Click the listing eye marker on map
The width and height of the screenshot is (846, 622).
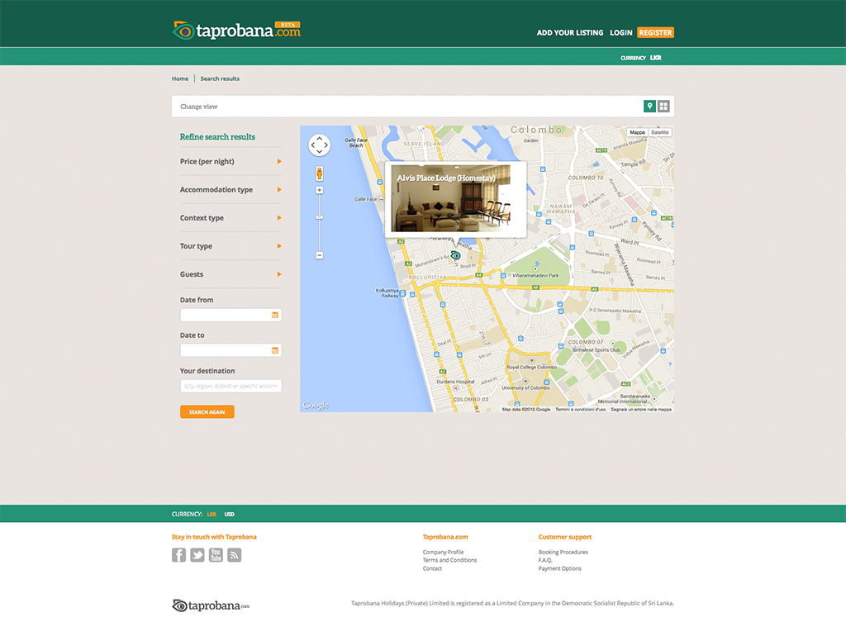click(x=455, y=255)
